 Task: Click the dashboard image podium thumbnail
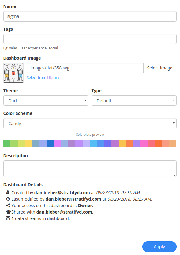click(x=13, y=73)
